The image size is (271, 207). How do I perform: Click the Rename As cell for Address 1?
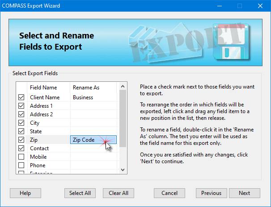[94, 106]
